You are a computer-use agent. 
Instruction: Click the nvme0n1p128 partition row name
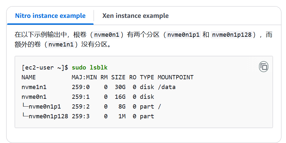pos(48,116)
